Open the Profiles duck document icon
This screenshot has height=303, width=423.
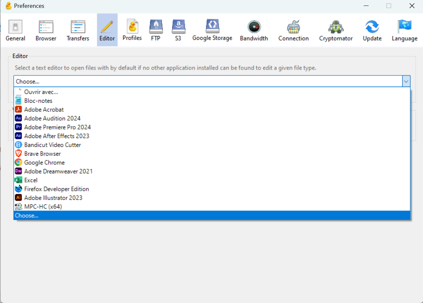pos(132,26)
